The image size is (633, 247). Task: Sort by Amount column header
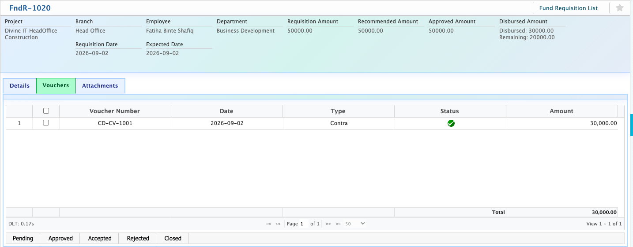click(x=561, y=111)
